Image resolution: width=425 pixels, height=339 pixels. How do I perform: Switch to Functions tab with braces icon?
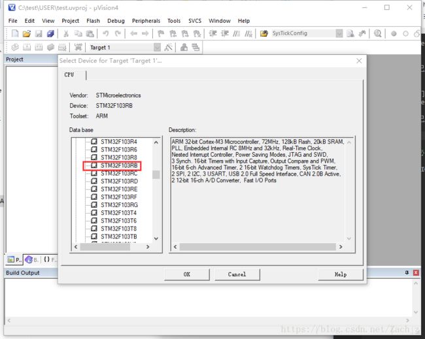point(50,260)
